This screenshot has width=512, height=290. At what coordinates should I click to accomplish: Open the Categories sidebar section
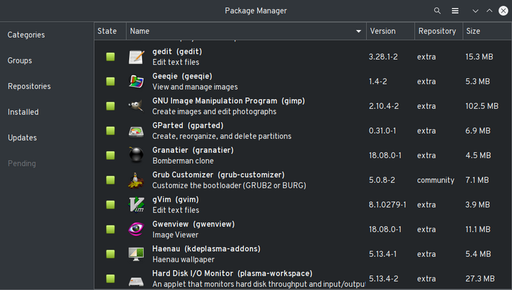[26, 35]
